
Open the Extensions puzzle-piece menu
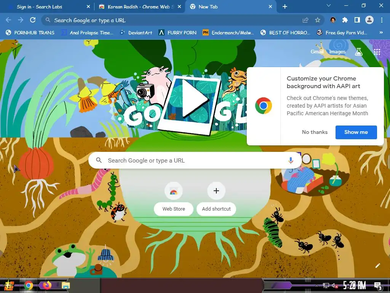345,20
